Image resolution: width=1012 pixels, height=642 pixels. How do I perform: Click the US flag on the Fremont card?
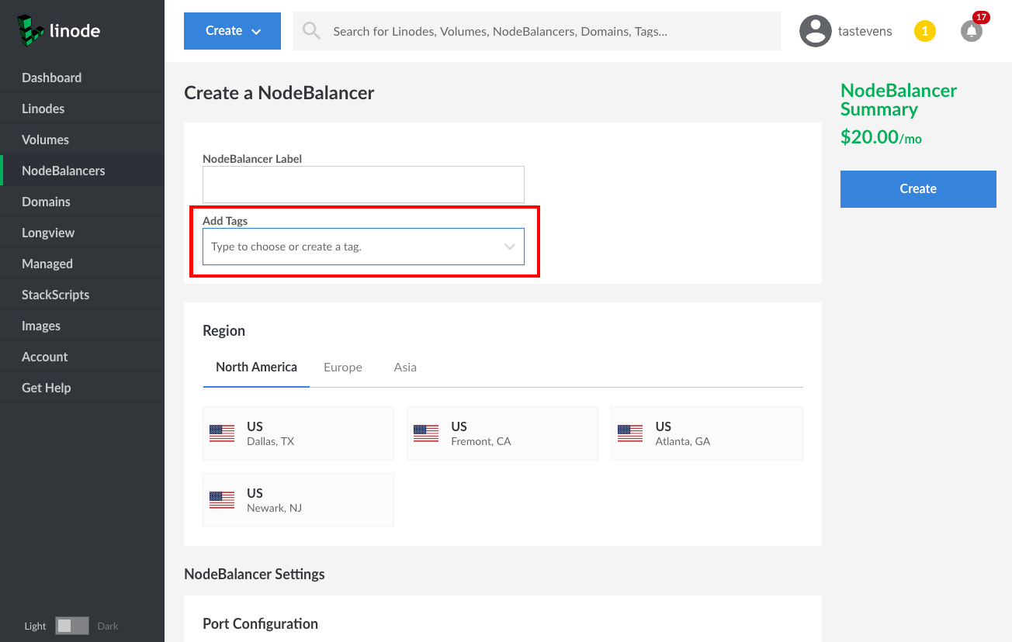[425, 433]
